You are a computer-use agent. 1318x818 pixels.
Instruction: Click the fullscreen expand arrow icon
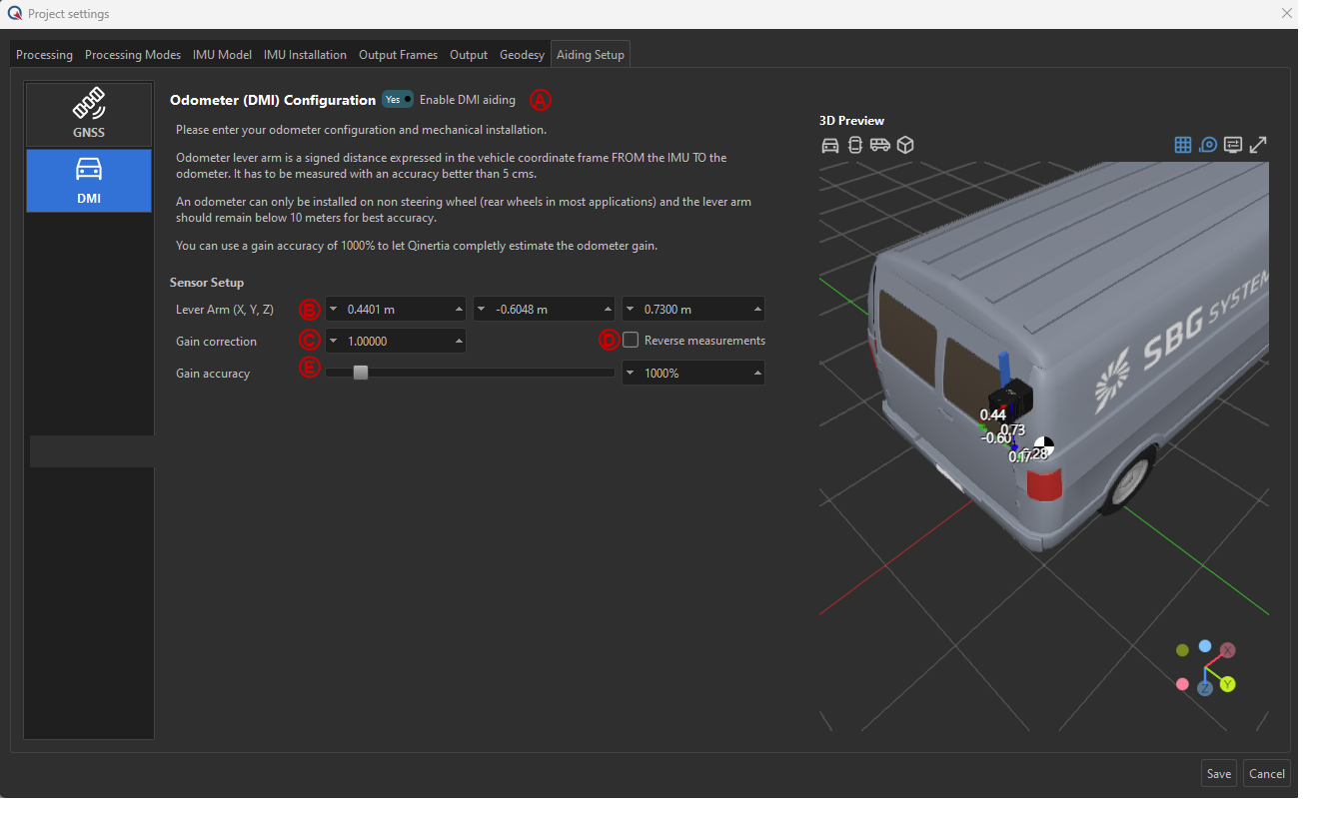pyautogui.click(x=1257, y=145)
